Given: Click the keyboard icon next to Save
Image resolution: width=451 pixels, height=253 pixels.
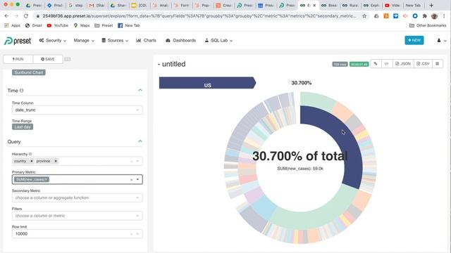Looking at the screenshot, I should (x=68, y=59).
